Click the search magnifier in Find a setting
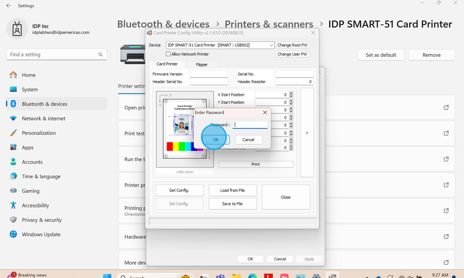This screenshot has height=278, width=464. click(x=100, y=55)
